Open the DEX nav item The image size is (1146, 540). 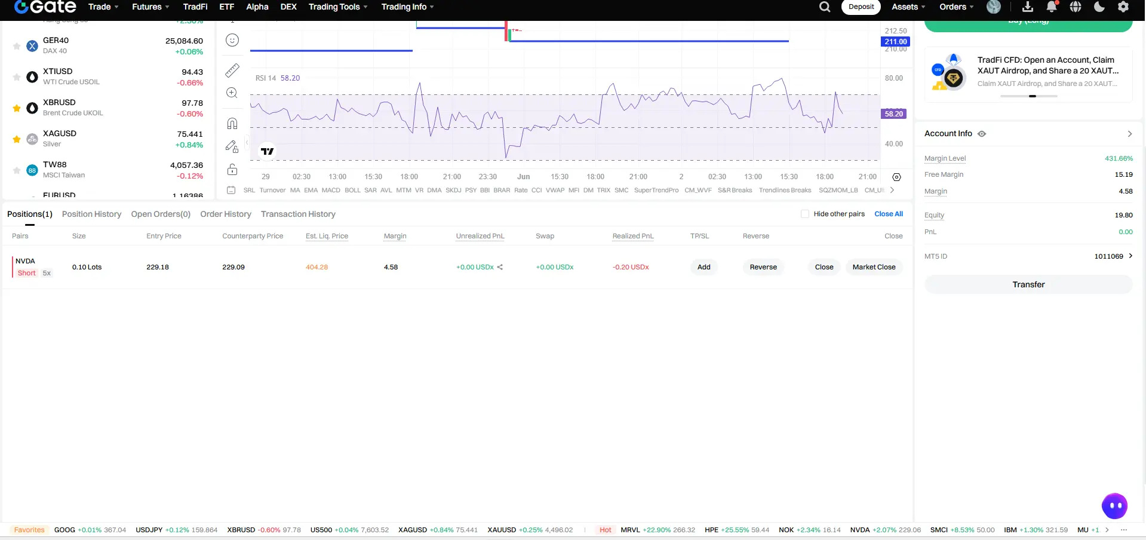click(288, 7)
